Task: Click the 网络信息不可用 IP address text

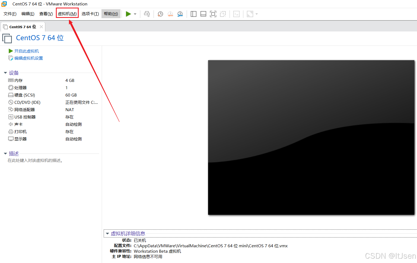Action: point(148,256)
